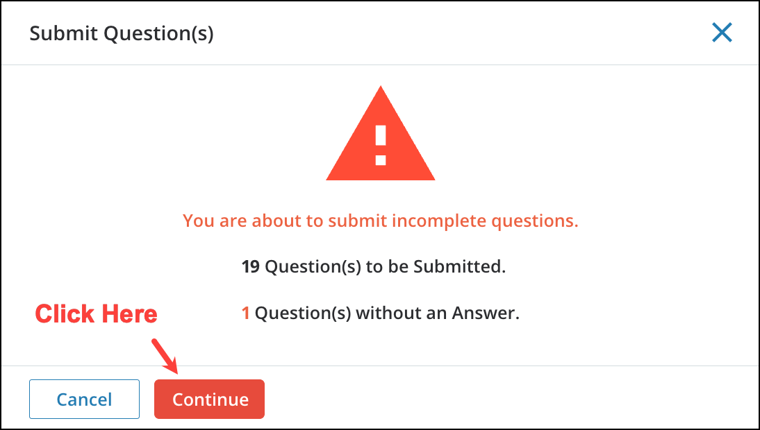The width and height of the screenshot is (760, 430).
Task: Dismiss the dialog using the close icon
Action: point(721,33)
